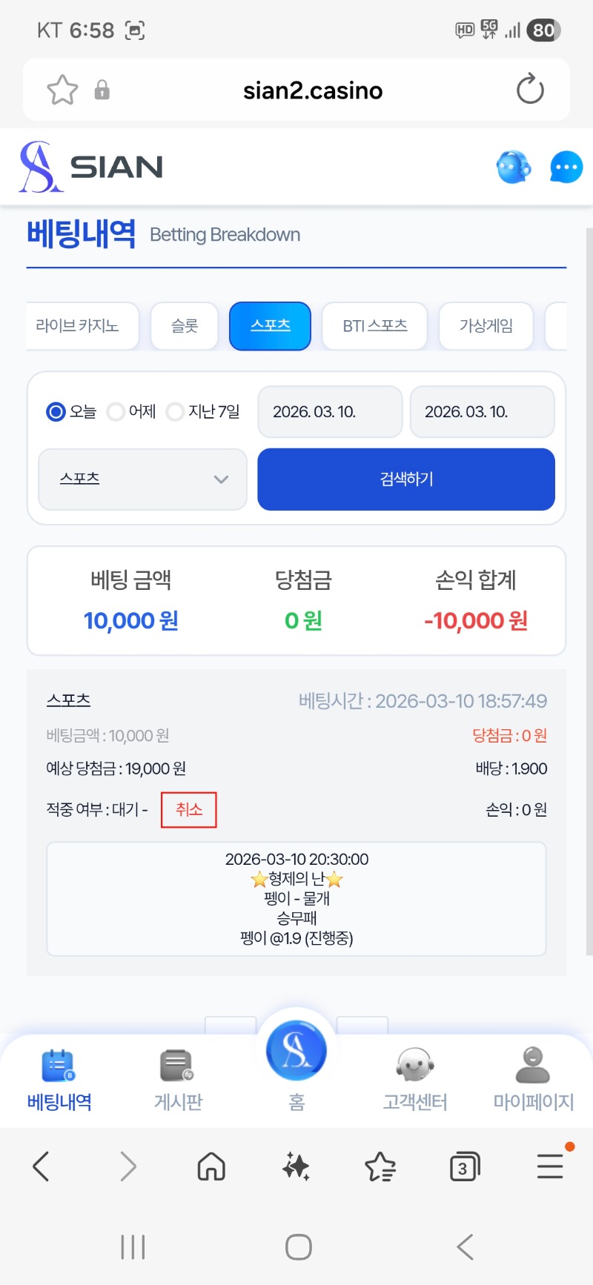Tap the sian2.casino address bar
This screenshot has height=1285, width=593.
pyautogui.click(x=313, y=90)
